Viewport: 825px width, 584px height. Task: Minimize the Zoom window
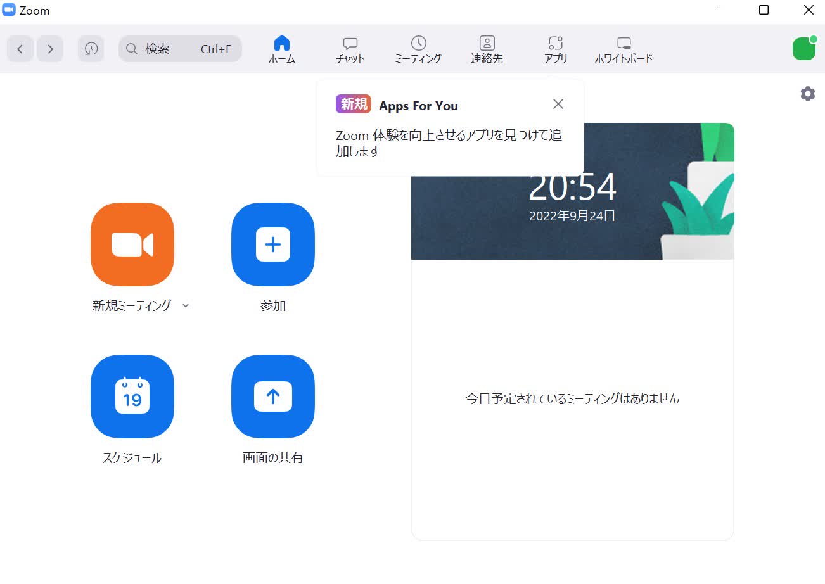click(720, 10)
